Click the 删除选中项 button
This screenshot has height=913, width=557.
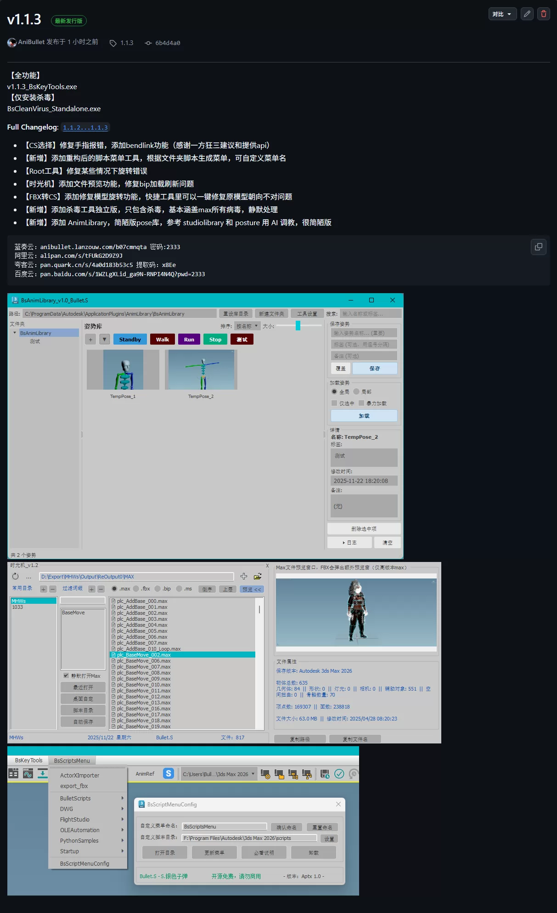point(364,529)
